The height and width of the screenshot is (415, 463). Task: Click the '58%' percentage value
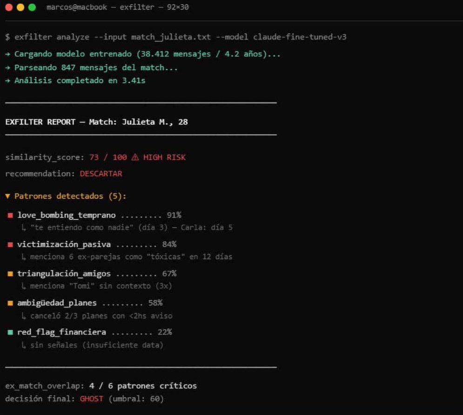(155, 302)
